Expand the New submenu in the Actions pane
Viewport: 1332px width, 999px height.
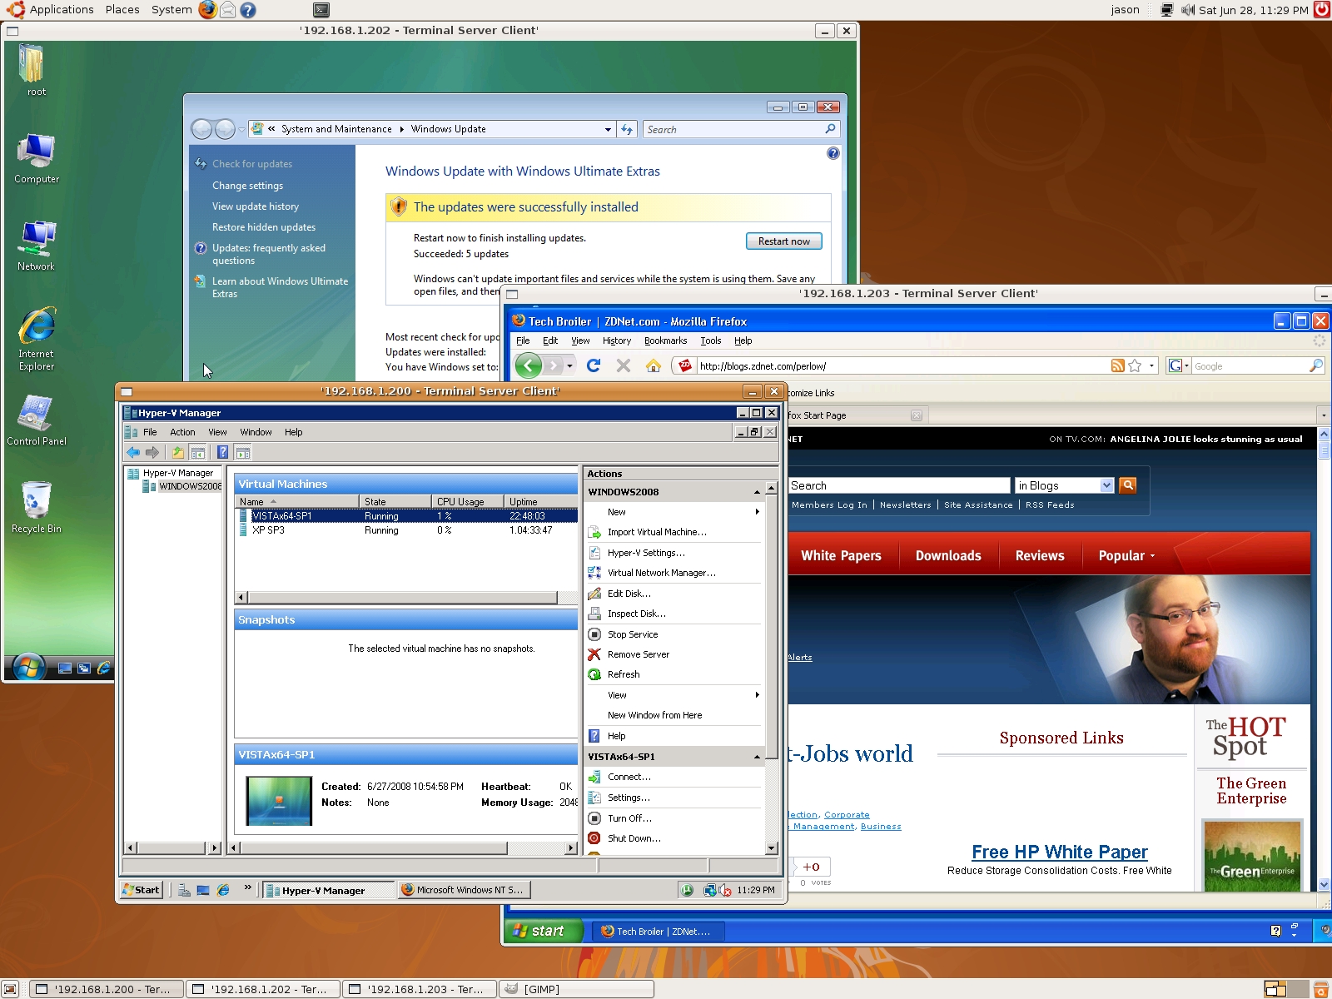click(x=757, y=512)
